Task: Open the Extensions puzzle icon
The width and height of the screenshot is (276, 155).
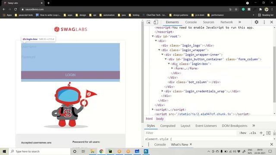Action: [x=260, y=9]
